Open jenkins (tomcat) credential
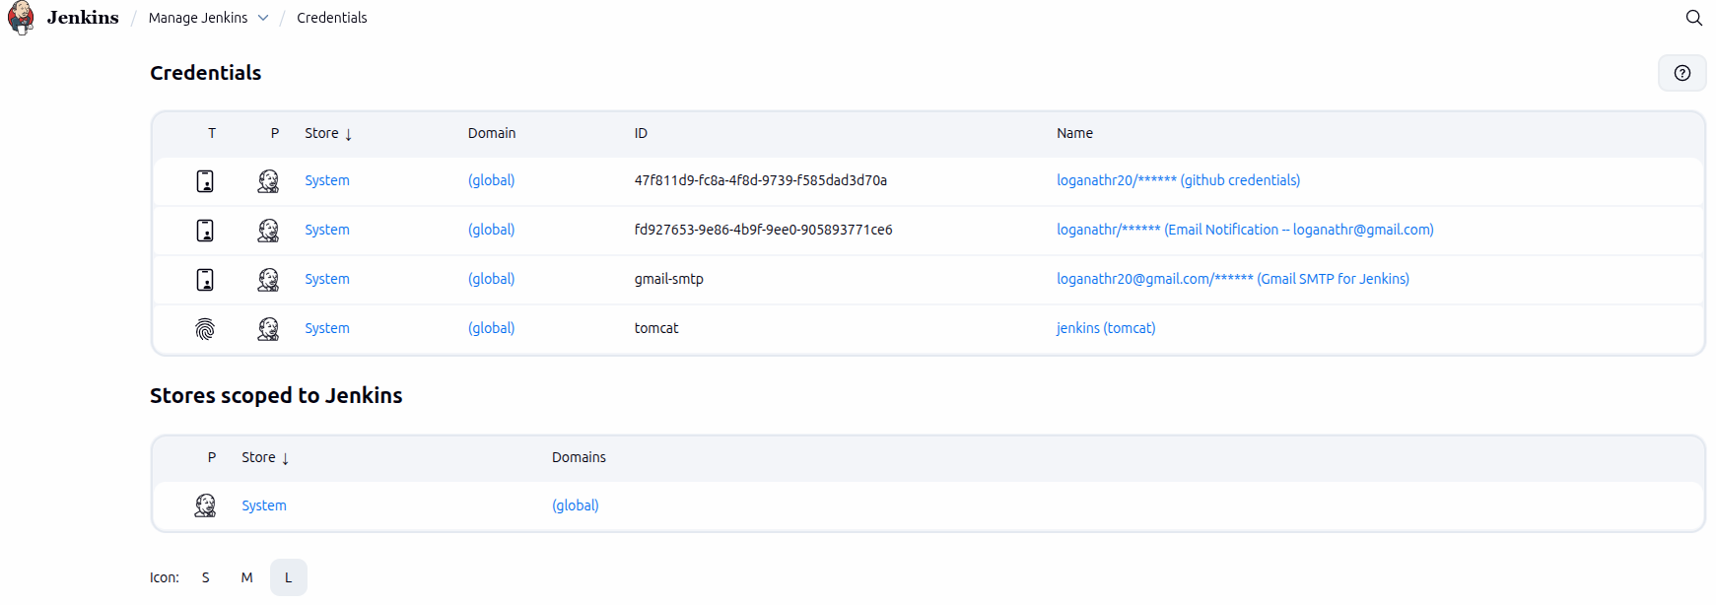This screenshot has height=605, width=1716. (1106, 328)
